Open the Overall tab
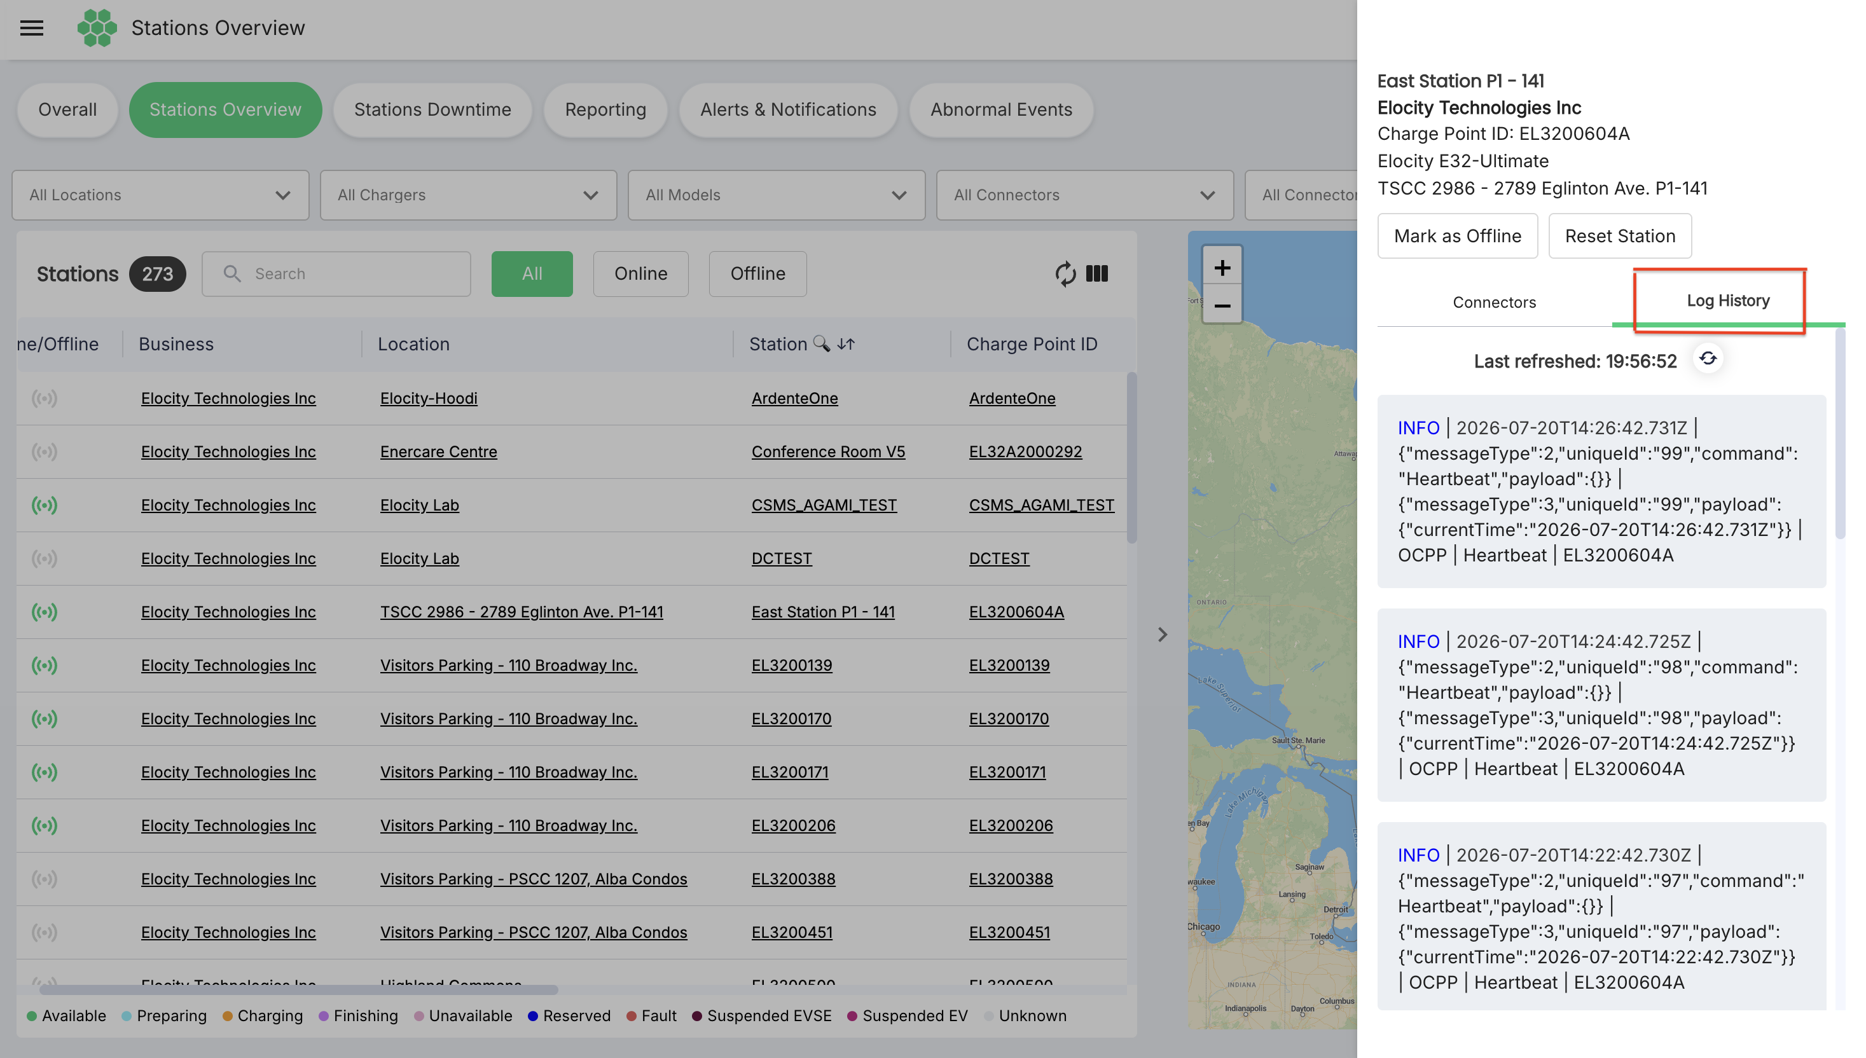The height and width of the screenshot is (1058, 1866). point(67,110)
